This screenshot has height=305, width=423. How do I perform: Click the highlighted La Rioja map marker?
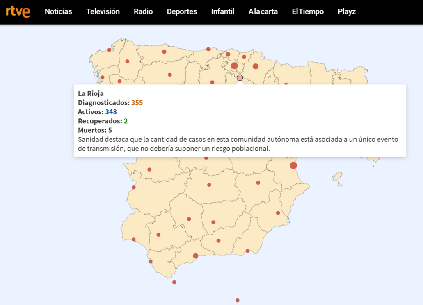coord(240,77)
